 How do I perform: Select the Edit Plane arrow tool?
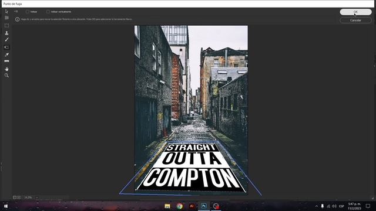click(x=6, y=12)
